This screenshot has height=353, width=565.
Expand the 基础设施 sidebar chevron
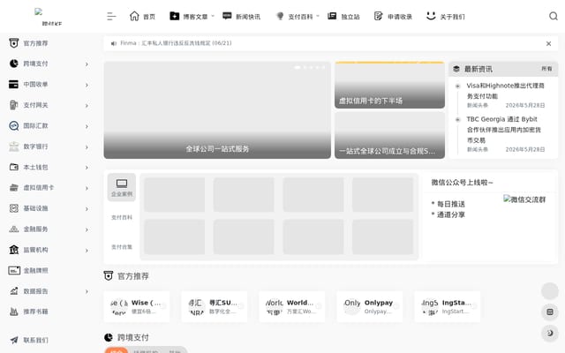(87, 209)
